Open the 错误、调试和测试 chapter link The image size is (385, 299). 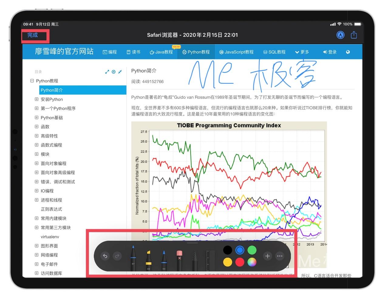[58, 182]
